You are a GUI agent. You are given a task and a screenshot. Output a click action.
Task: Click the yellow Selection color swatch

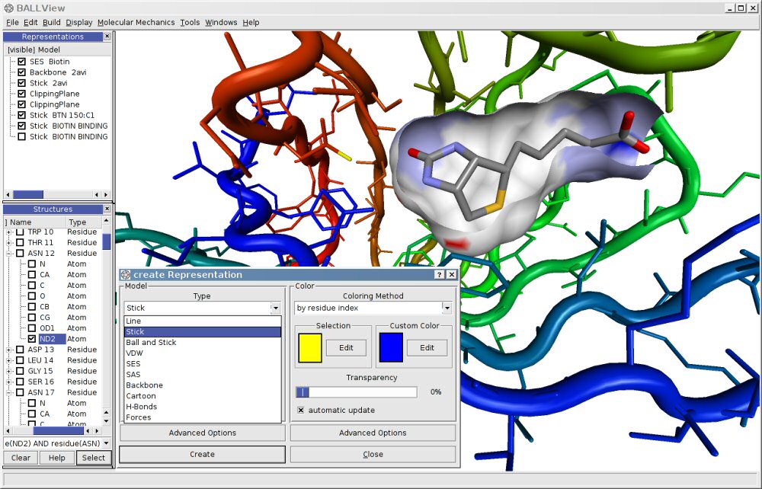tap(310, 347)
